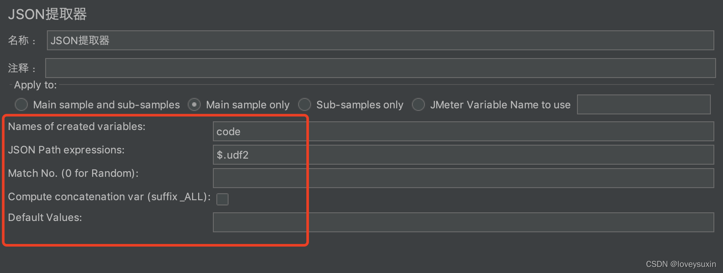Choose the Sub-samples only option
The height and width of the screenshot is (273, 723).
pos(305,104)
